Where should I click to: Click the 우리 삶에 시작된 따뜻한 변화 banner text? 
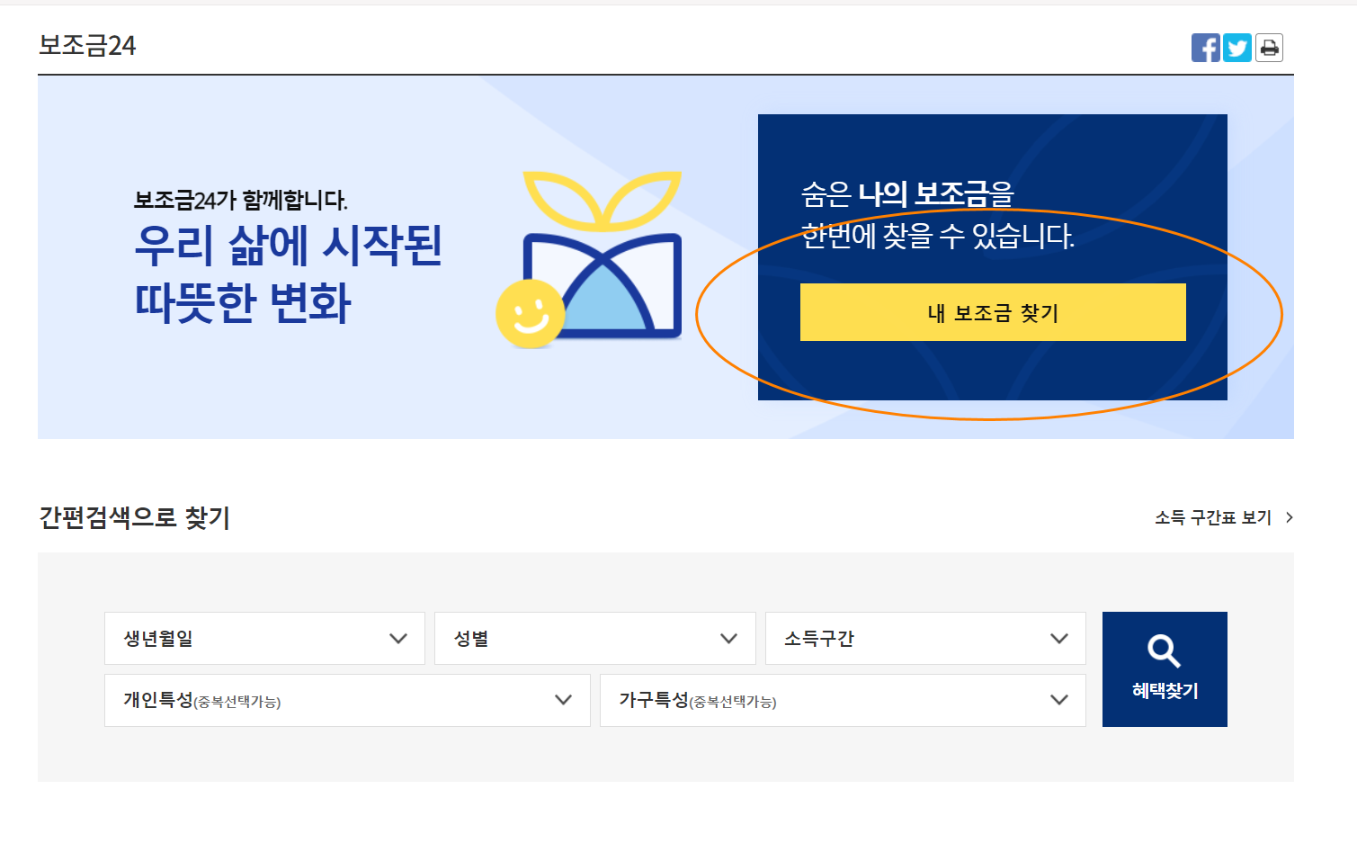(x=288, y=274)
